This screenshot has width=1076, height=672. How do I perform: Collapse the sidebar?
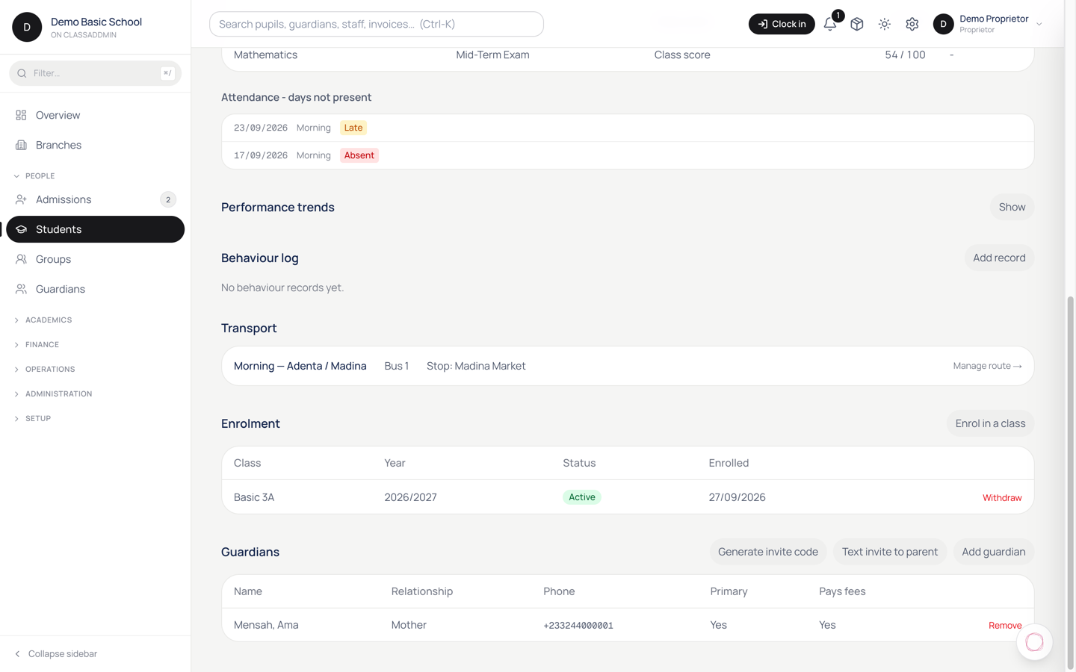coord(56,654)
